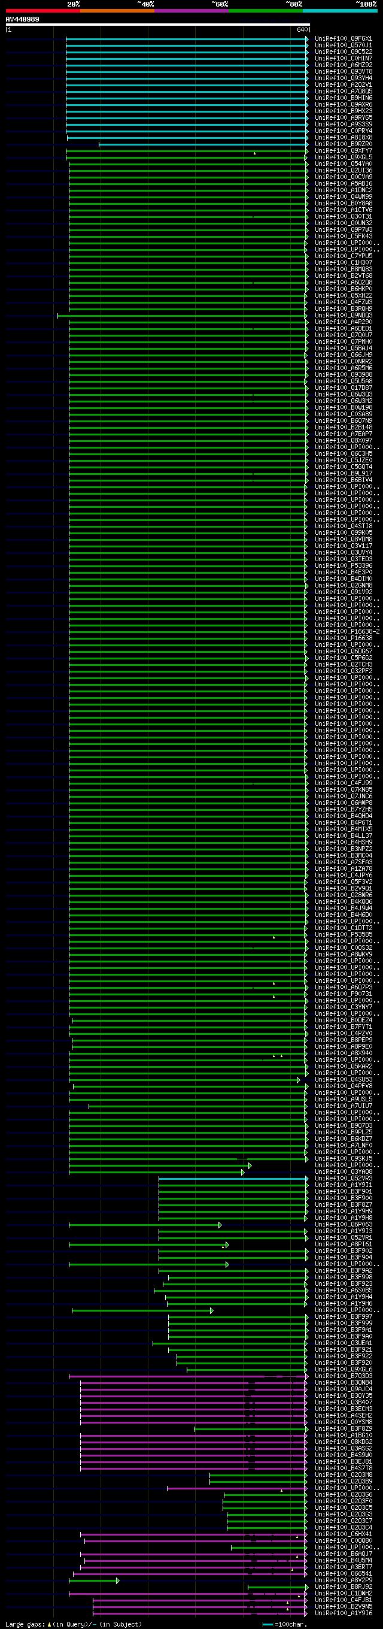Click hit label UniRef100_Q54YA0
This screenshot has height=1629, width=383.
[344, 163]
